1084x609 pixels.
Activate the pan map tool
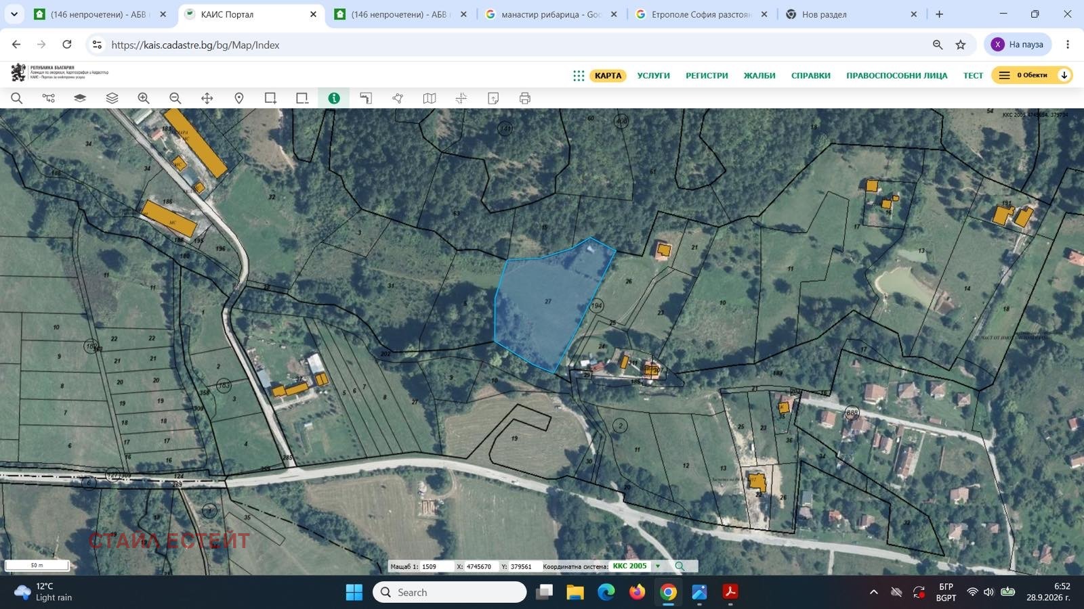207,98
